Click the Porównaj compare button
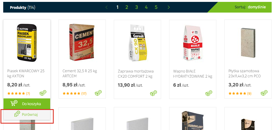This screenshot has width=273, height=130. pyautogui.click(x=27, y=114)
